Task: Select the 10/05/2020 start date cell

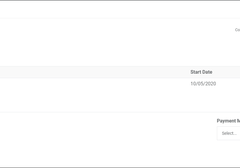Action: [203, 84]
